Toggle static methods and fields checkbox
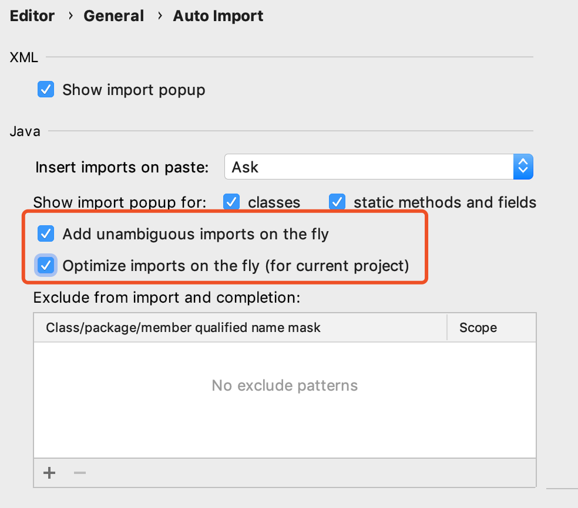 [x=337, y=202]
